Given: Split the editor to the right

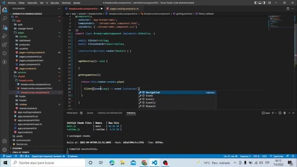Looking at the screenshot, I should click(288, 8).
